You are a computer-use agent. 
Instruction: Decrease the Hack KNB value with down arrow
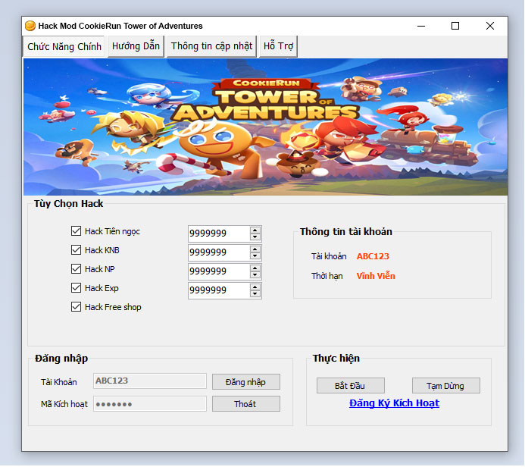tap(255, 256)
